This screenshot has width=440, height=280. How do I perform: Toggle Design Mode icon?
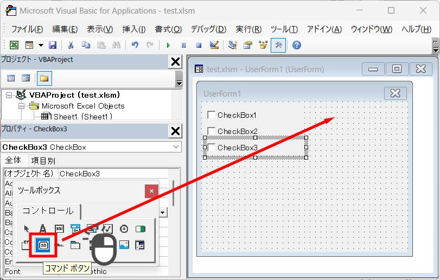click(x=214, y=45)
